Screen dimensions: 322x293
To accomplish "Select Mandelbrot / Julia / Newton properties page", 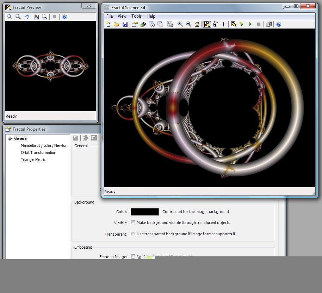I will click(44, 145).
